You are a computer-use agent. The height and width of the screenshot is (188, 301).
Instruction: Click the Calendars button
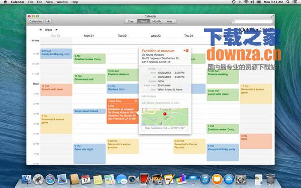coord(36,21)
